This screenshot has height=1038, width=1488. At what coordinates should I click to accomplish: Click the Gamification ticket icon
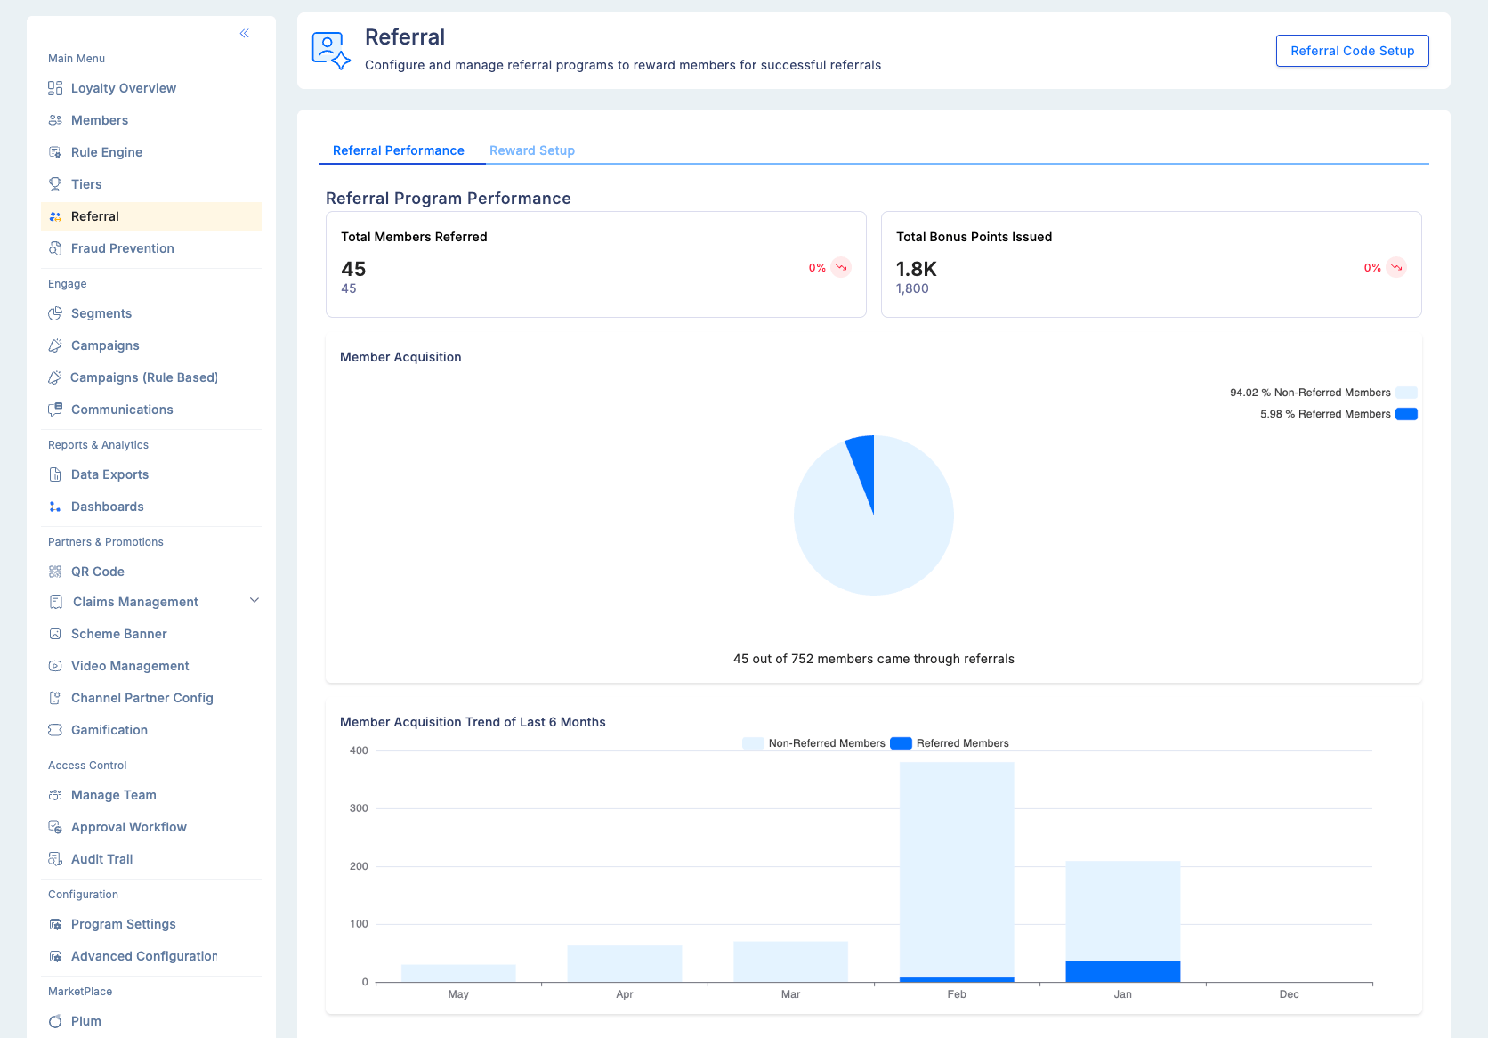pyautogui.click(x=55, y=730)
